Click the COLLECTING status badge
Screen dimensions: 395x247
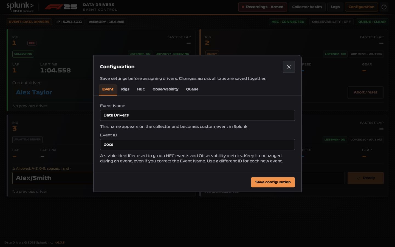point(23,54)
